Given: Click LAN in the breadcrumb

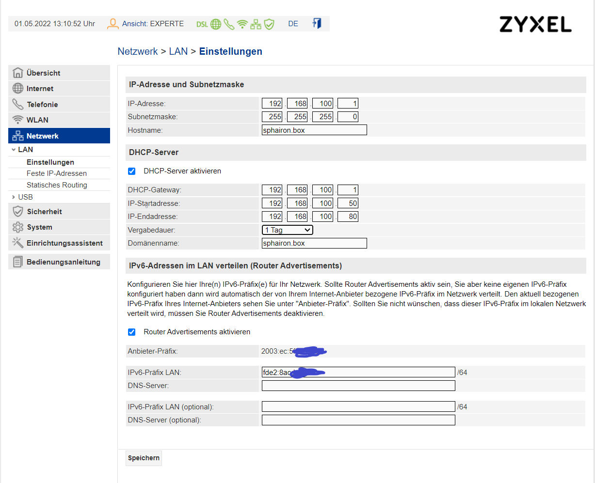Looking at the screenshot, I should click(178, 51).
